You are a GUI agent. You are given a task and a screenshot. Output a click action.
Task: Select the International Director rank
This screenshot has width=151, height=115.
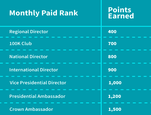click(x=34, y=70)
